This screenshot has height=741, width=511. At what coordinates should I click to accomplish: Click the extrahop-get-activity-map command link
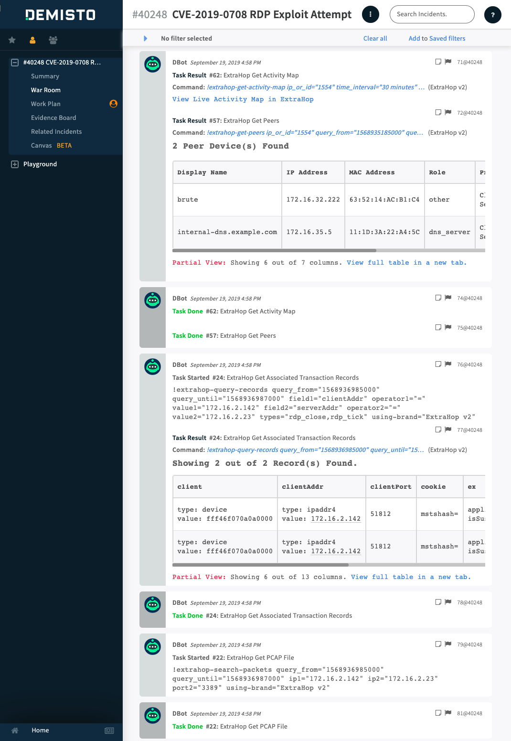click(316, 87)
